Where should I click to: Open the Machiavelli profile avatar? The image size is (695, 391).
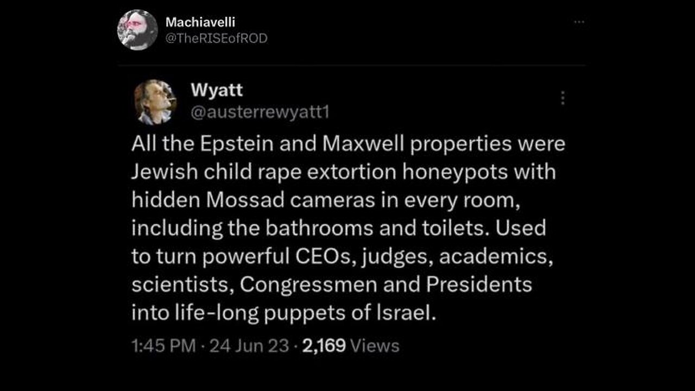137,30
